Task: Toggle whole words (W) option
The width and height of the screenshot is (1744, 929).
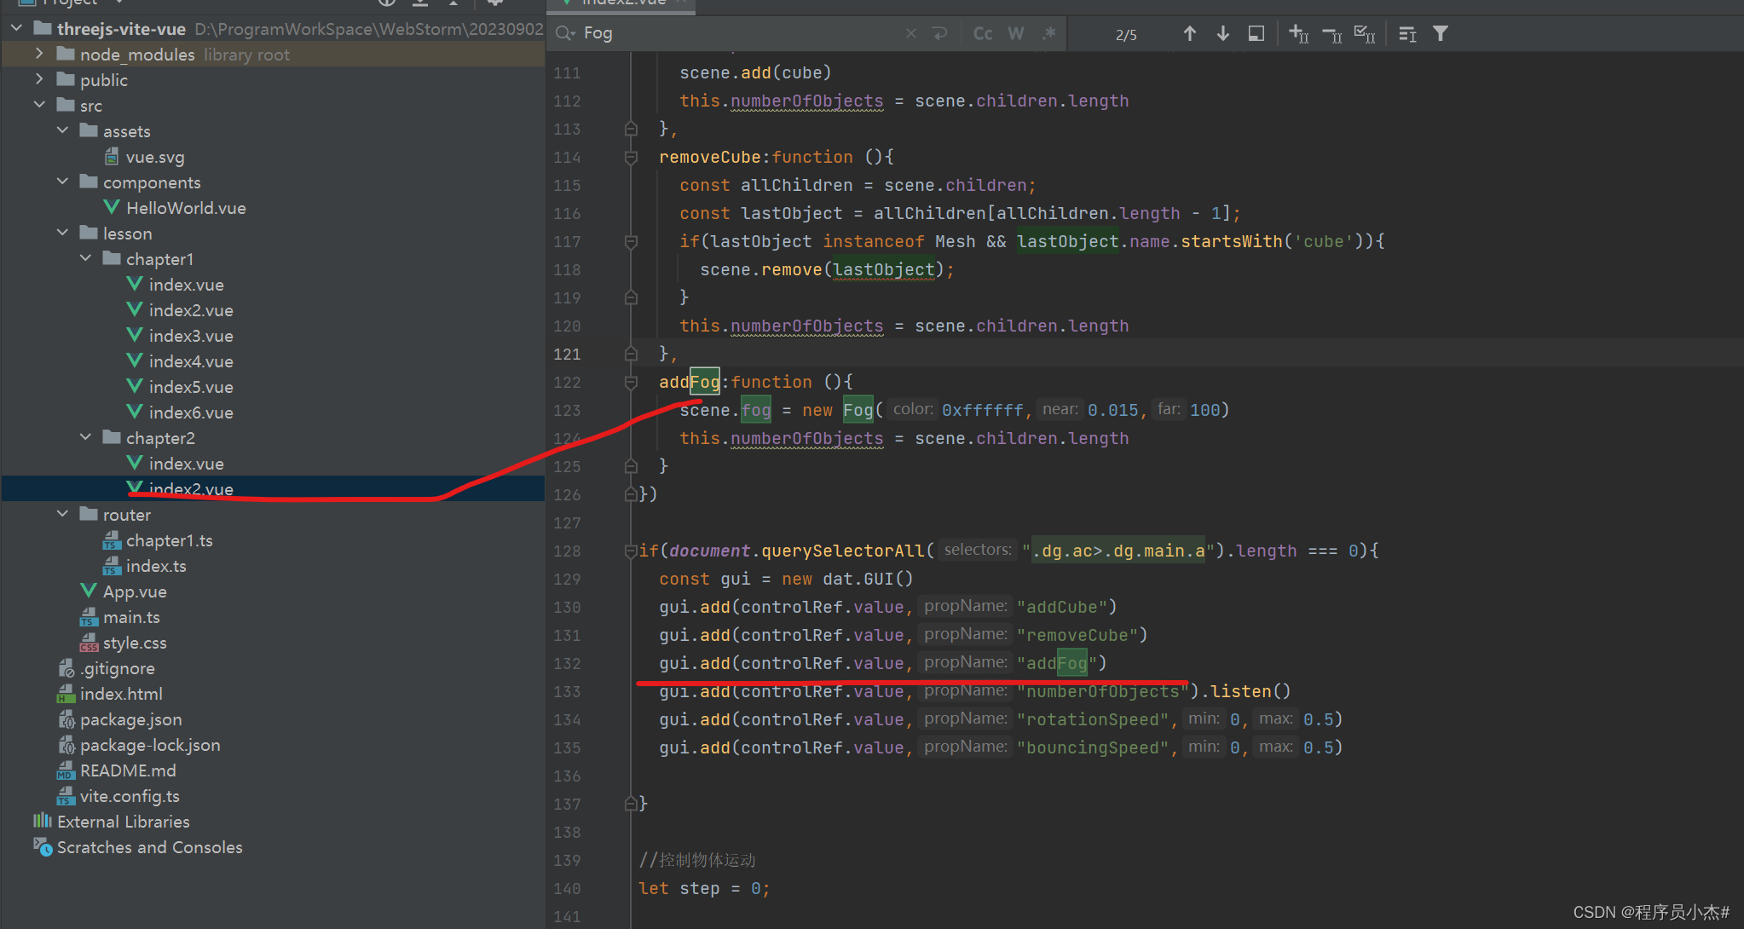Action: [x=1015, y=33]
